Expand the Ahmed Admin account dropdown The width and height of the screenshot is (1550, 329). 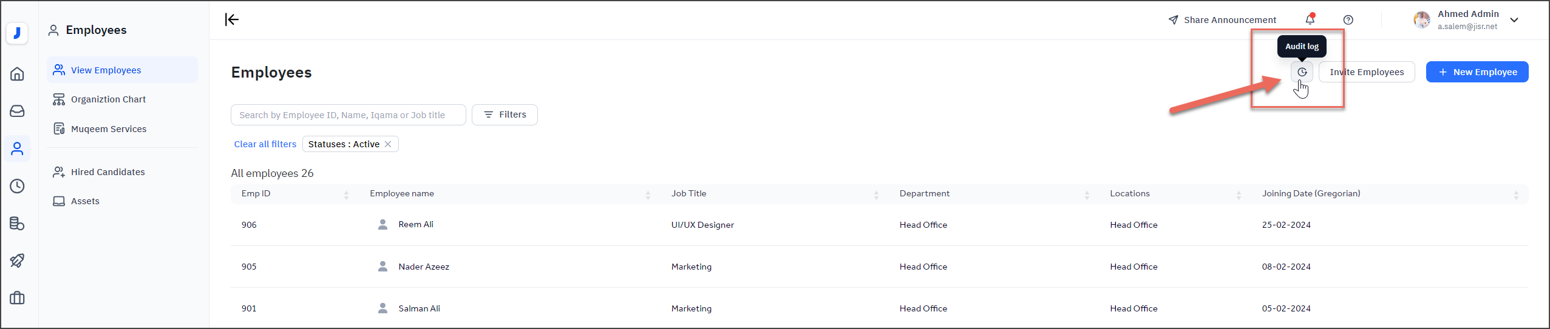coord(1514,20)
